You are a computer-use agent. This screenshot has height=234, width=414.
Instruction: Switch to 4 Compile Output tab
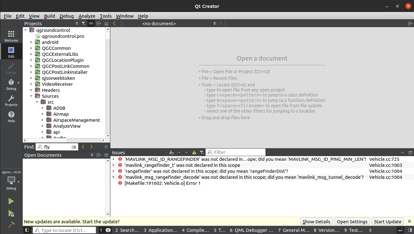pos(195,230)
